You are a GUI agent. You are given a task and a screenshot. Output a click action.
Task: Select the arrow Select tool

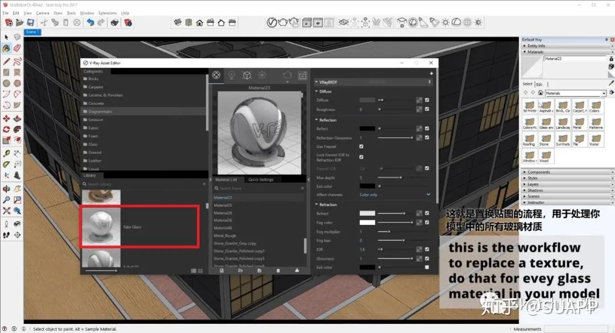click(x=6, y=37)
